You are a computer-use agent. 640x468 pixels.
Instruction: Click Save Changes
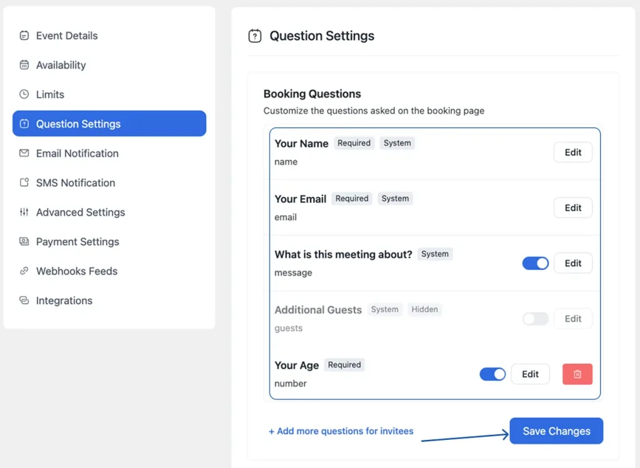pos(556,431)
